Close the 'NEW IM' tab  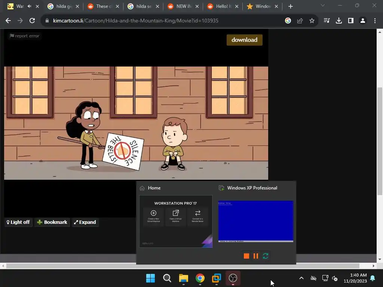197,7
